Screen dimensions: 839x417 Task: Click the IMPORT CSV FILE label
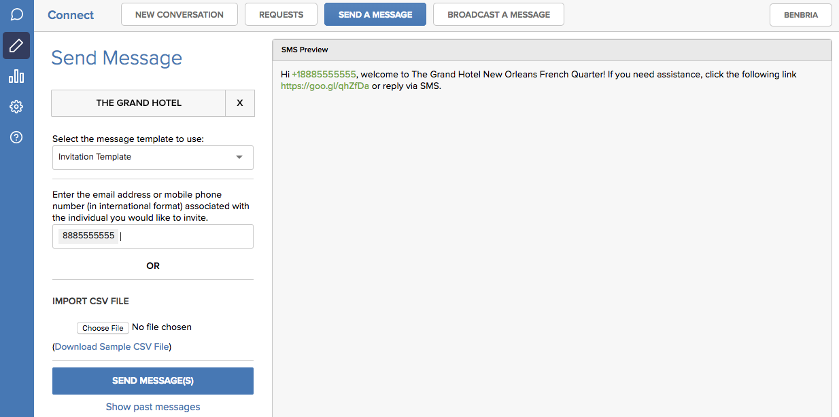90,301
